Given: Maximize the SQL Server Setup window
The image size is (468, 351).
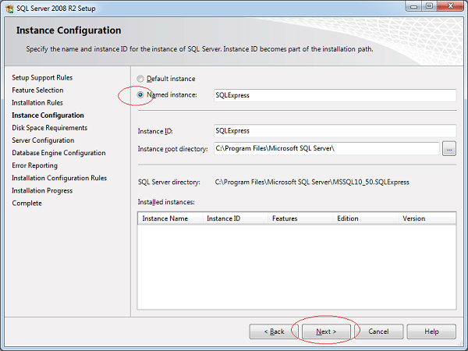Looking at the screenshot, I should [x=429, y=6].
